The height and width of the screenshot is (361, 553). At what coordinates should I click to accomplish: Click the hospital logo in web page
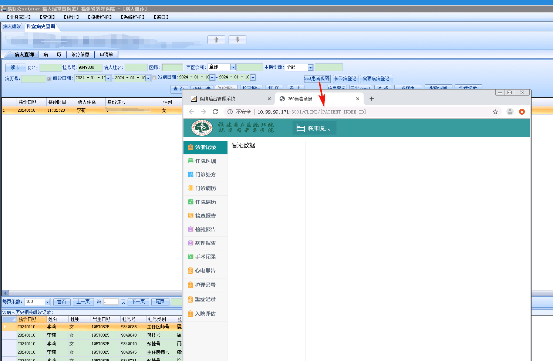click(202, 128)
